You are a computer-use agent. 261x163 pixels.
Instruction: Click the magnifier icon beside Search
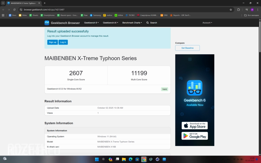[147, 23]
